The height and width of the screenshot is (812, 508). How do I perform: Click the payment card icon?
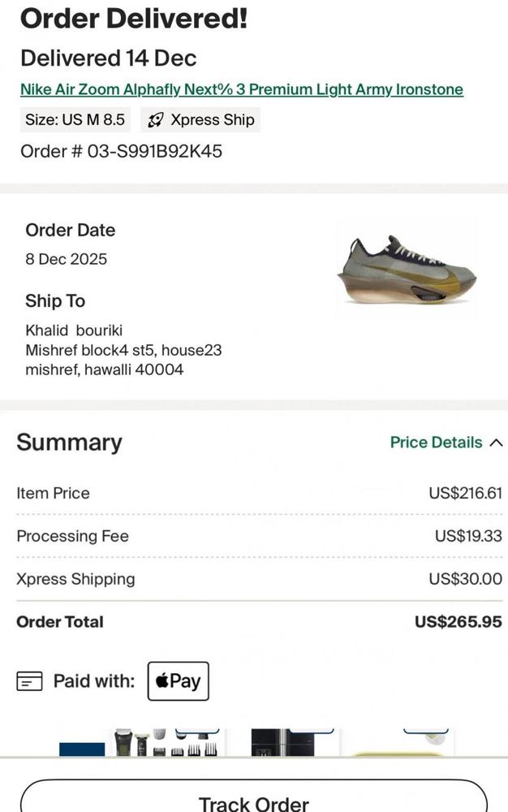pyautogui.click(x=29, y=681)
